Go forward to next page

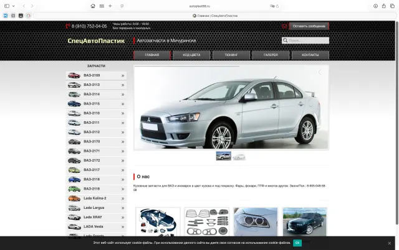coord(32,6)
